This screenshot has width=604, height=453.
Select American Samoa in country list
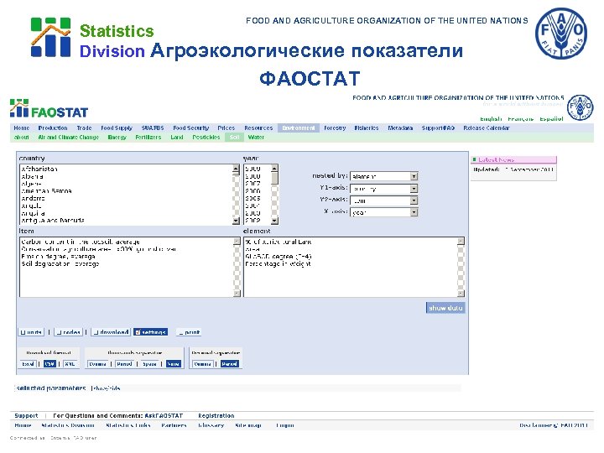coord(46,191)
